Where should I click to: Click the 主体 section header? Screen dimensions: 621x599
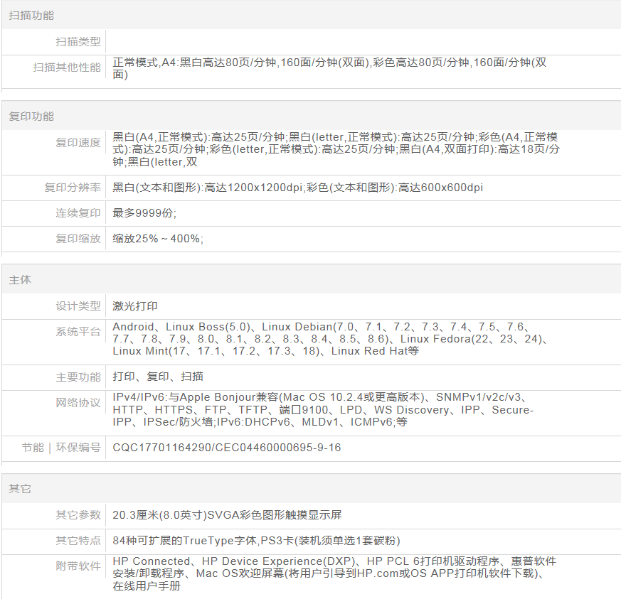[20, 280]
